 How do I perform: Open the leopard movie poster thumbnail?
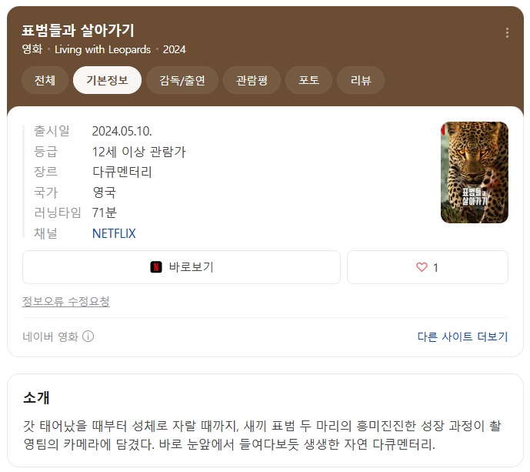(x=474, y=172)
